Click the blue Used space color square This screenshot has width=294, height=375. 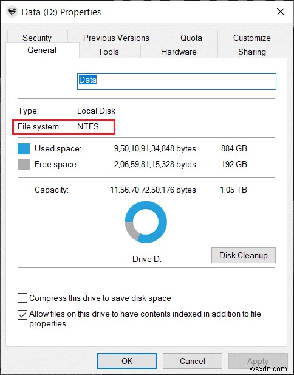click(24, 149)
